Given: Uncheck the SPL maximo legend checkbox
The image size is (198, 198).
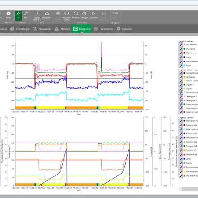Looking at the screenshot, I should (x=181, y=45).
